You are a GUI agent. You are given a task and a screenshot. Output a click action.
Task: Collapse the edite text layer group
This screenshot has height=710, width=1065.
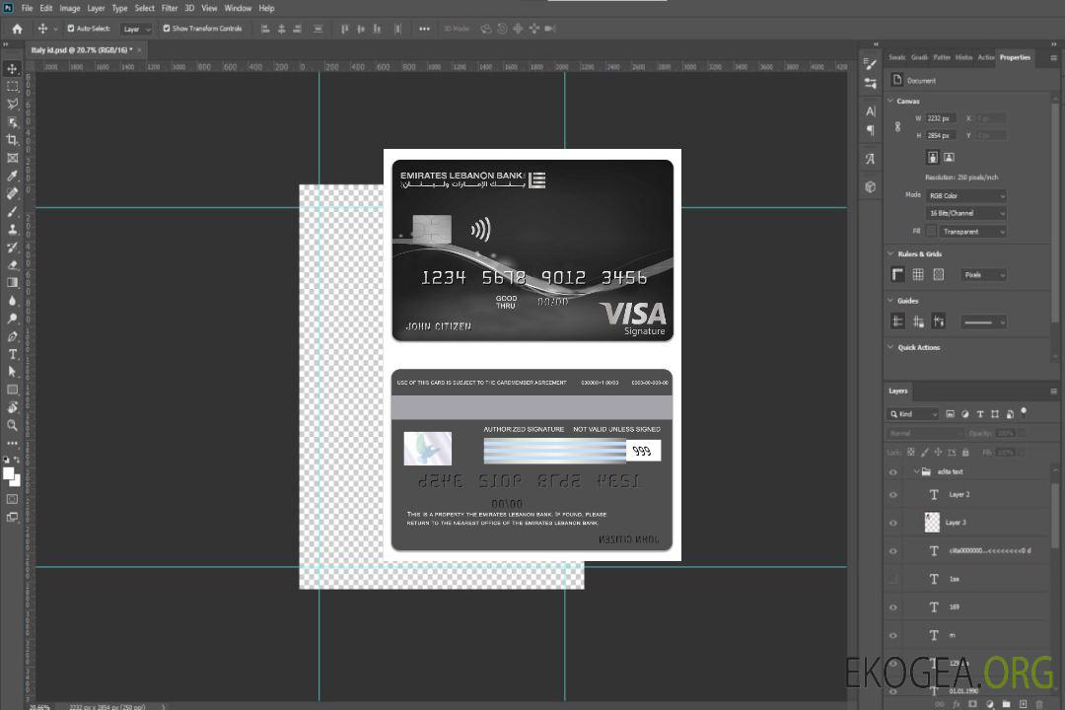(x=914, y=472)
